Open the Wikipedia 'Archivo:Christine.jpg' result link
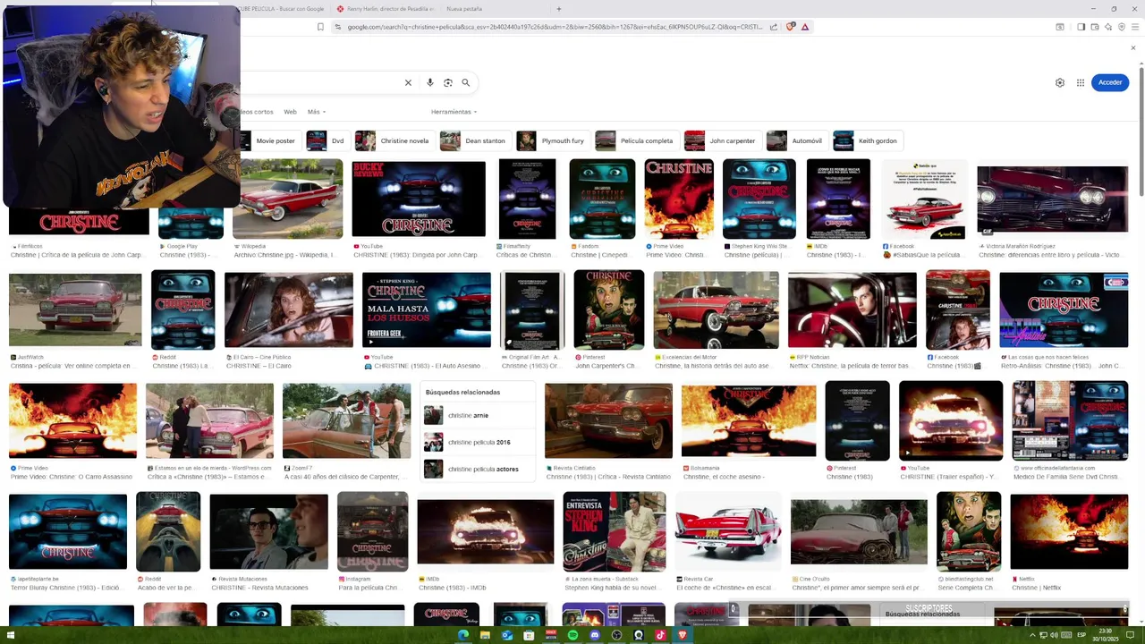Screen dimensions: 1145x644 click(x=284, y=255)
